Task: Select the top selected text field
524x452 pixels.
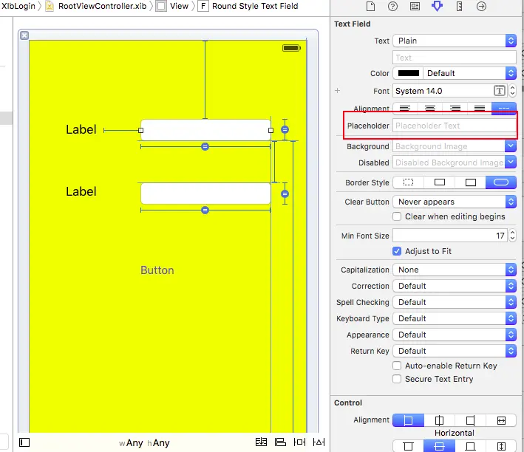Action: coord(205,130)
